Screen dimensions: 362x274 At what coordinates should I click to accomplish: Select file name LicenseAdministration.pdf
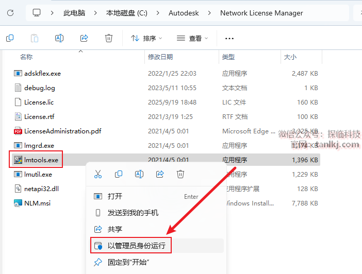coord(62,131)
